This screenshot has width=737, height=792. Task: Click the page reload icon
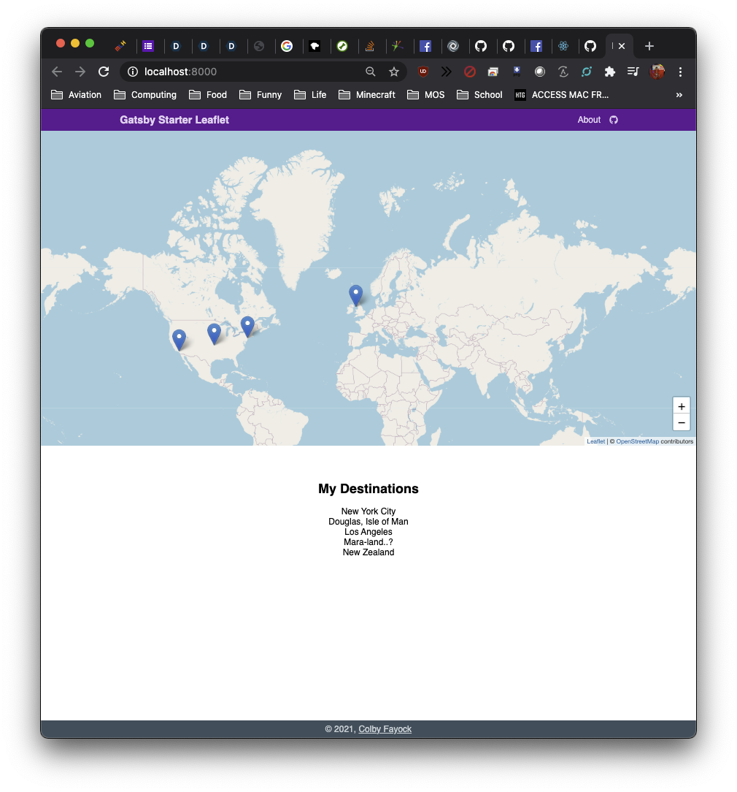point(104,72)
